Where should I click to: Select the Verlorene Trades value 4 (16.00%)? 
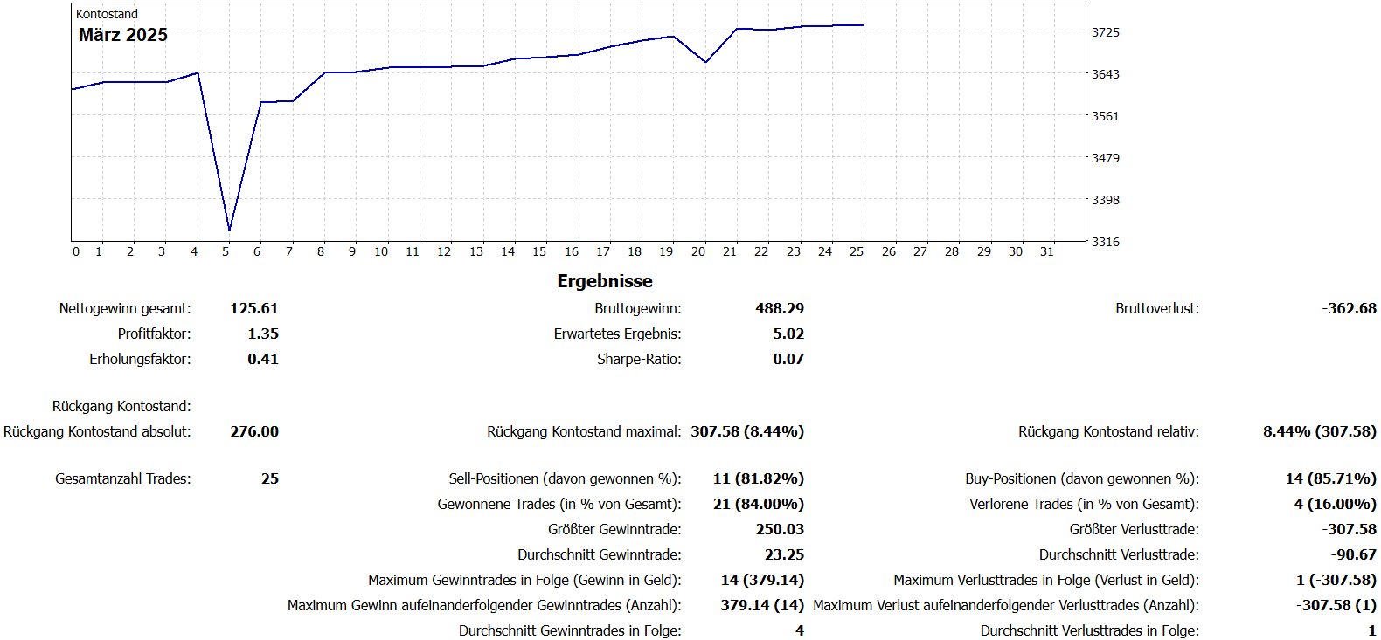click(x=1336, y=504)
